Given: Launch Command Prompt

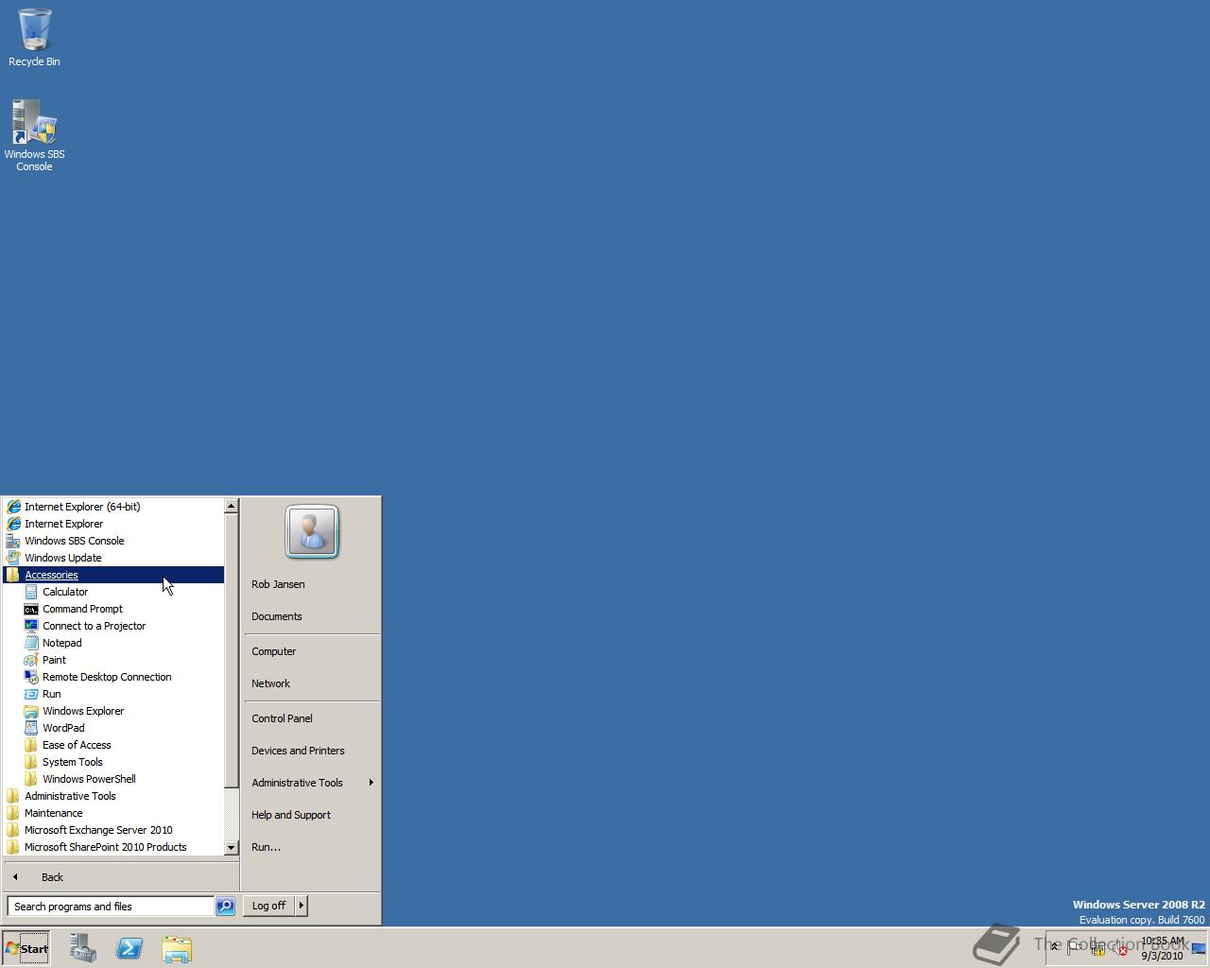Looking at the screenshot, I should coord(113,609).
